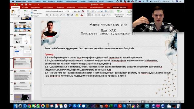Click the zoom in plus button
The image size is (194, 109).
[x=170, y=102]
